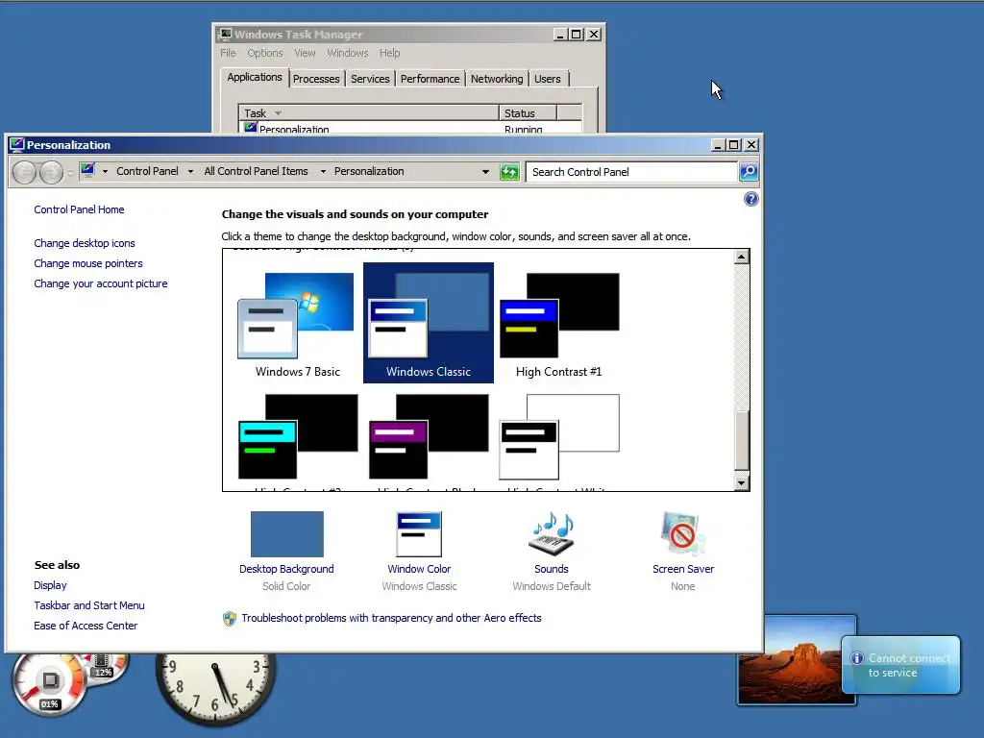This screenshot has height=738, width=984.
Task: Click Troubleshoot problems with transparency link
Action: coord(392,618)
